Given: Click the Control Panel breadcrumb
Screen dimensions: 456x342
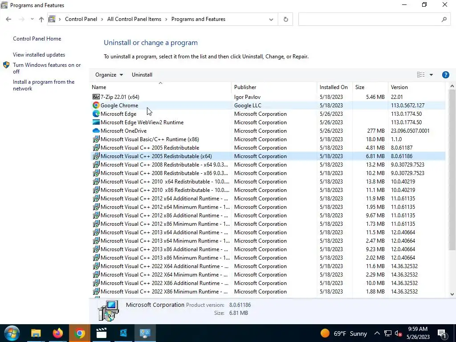Looking at the screenshot, I should click(81, 19).
